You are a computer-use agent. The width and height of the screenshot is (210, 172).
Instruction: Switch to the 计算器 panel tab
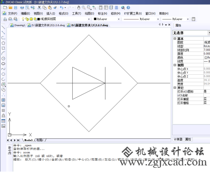click(178, 139)
